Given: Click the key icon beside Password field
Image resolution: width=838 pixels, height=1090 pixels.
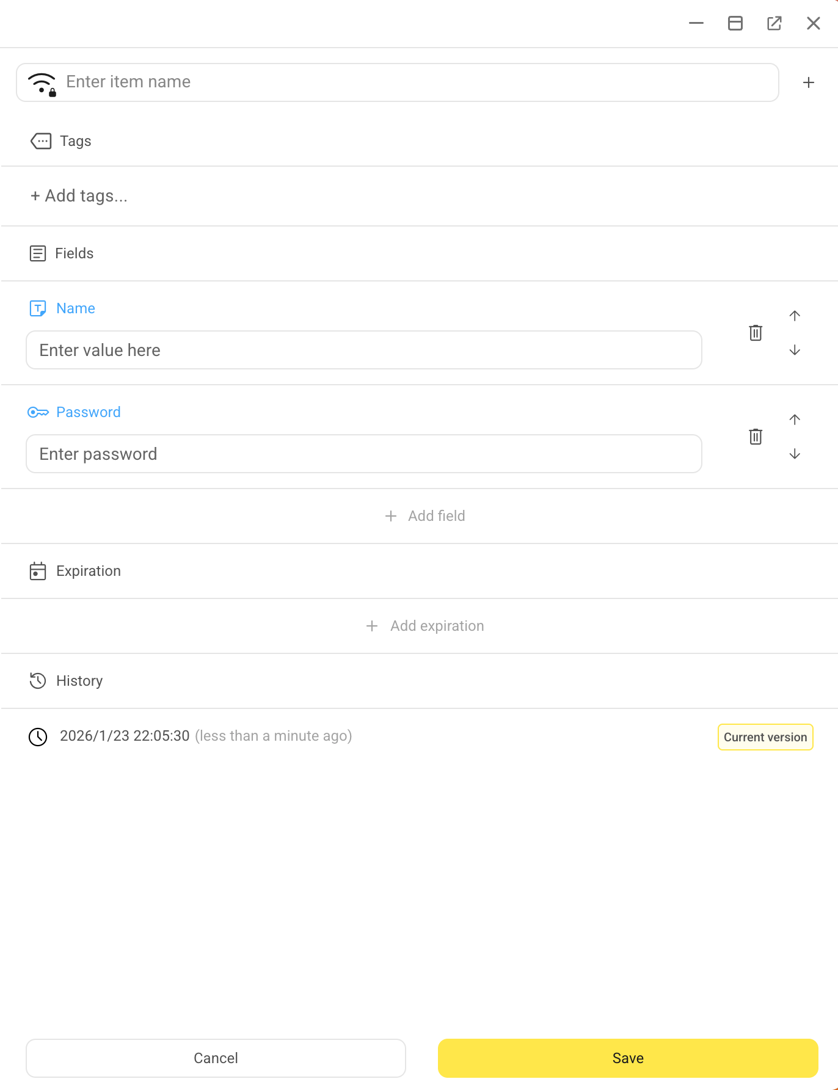Looking at the screenshot, I should (x=38, y=412).
